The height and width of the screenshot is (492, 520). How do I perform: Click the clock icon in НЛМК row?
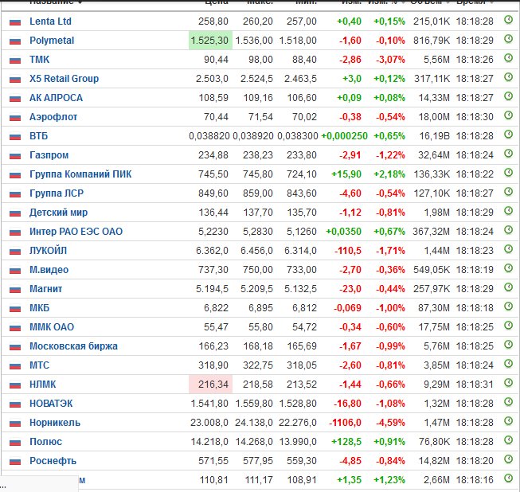pos(508,383)
